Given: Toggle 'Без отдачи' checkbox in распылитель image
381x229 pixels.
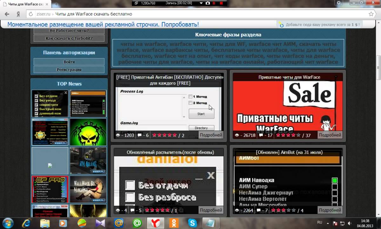Looking at the screenshot, I should click(130, 185).
